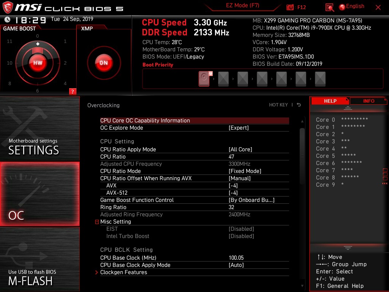Click the EIST [Disabled] setting
This screenshot has height=292, width=389.
194,229
